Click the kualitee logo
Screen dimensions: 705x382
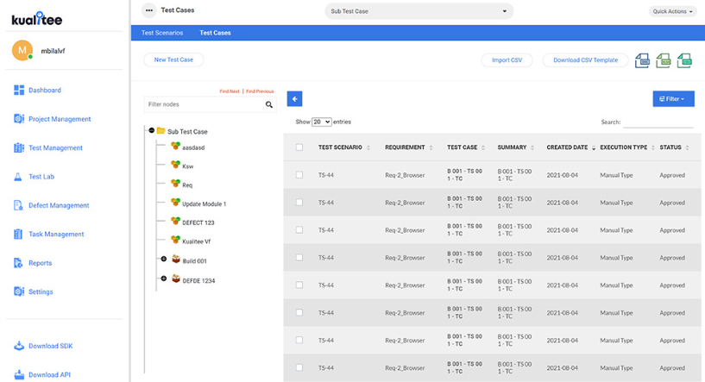pos(37,18)
